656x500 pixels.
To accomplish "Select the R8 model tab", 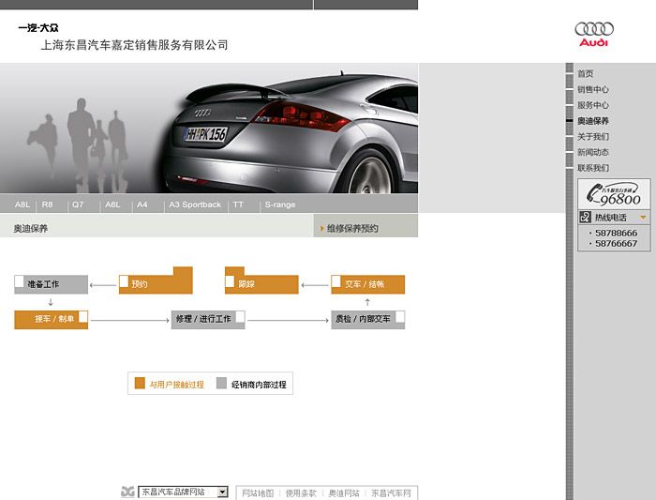I will click(47, 205).
